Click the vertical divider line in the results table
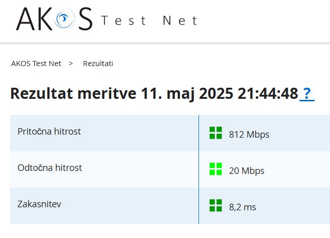Image resolution: width=330 pixels, height=238 pixels. 199,169
